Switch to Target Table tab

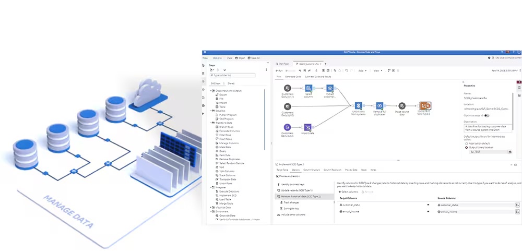tap(282, 170)
